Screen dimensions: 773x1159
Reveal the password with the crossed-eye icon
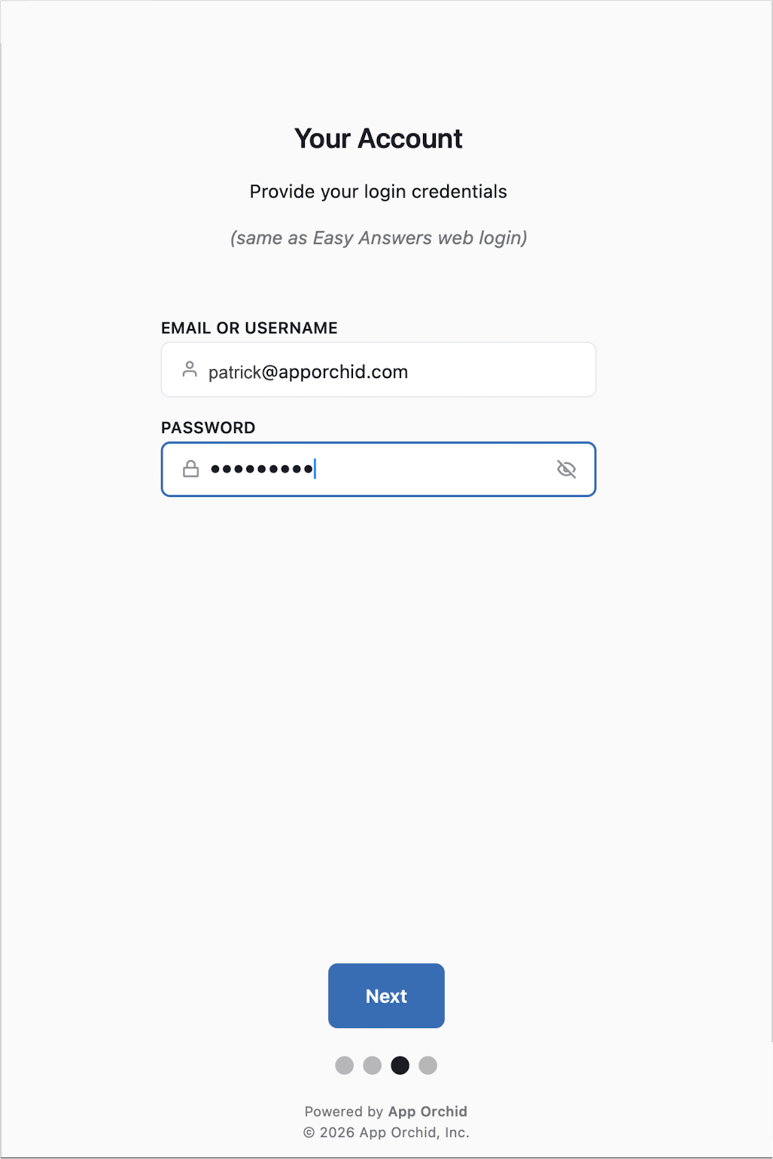[566, 469]
